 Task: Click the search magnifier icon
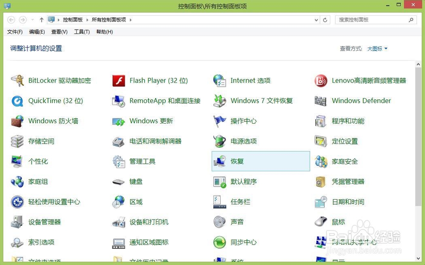pyautogui.click(x=411, y=20)
